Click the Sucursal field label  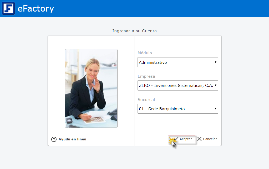146,100
